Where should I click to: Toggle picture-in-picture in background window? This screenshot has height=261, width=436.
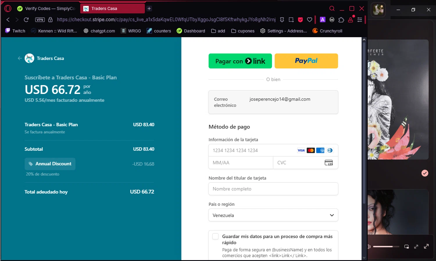pos(407,246)
